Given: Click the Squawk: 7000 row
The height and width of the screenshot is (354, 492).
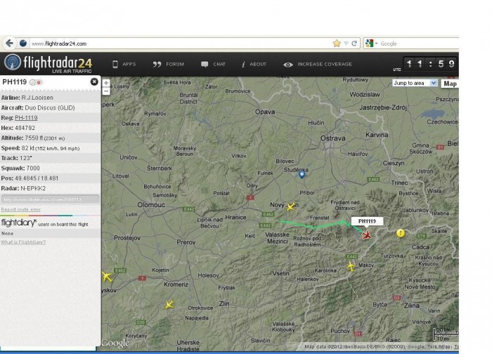Looking at the screenshot, I should (50, 169).
